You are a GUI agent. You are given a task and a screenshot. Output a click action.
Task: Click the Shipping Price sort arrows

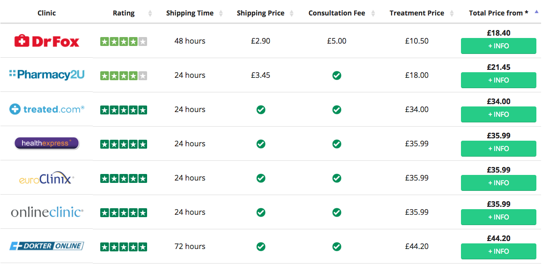pos(292,14)
